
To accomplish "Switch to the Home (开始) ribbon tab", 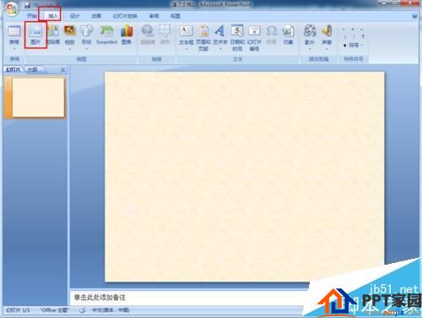I will 32,16.
